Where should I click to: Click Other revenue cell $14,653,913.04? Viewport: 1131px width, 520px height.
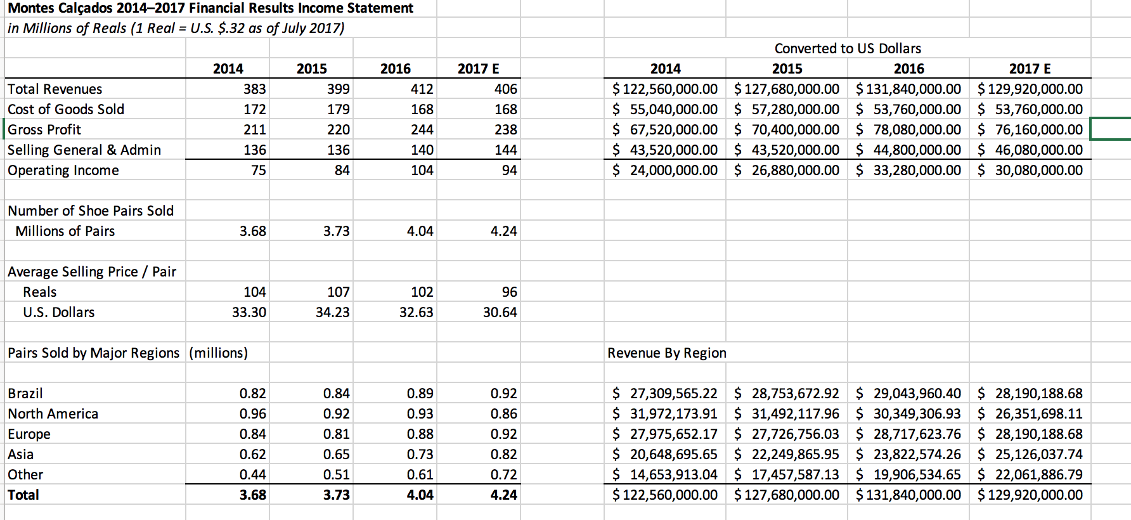(x=665, y=475)
